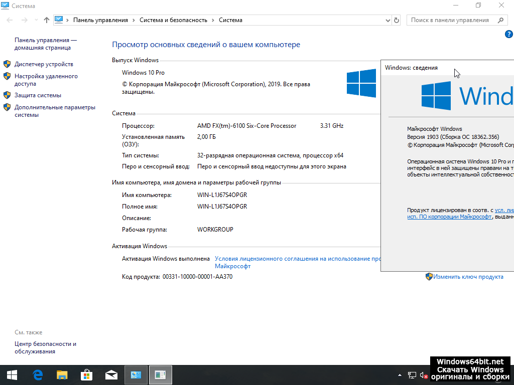
Task: Show hidden icons in the system tray
Action: tap(400, 375)
